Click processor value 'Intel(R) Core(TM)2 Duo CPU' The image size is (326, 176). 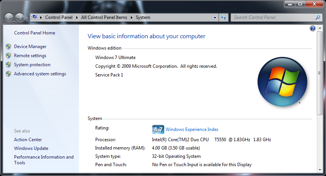tap(180, 140)
